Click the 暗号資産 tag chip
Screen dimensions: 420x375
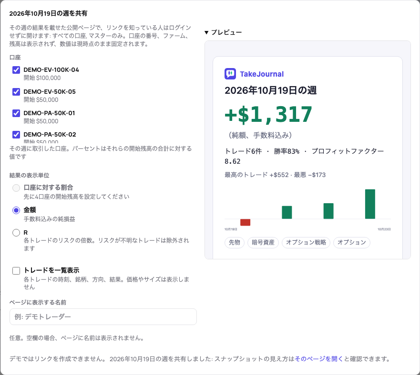pyautogui.click(x=263, y=243)
